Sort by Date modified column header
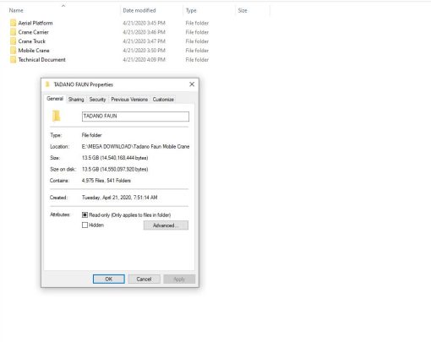 pyautogui.click(x=139, y=10)
